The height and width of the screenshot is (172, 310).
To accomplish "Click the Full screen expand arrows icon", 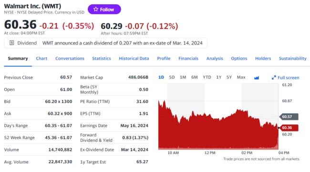I will [x=274, y=78].
